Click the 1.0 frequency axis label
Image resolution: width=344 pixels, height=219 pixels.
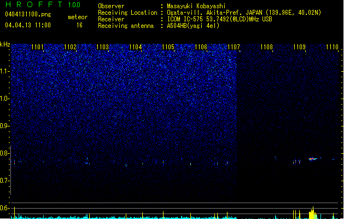click(4, 99)
